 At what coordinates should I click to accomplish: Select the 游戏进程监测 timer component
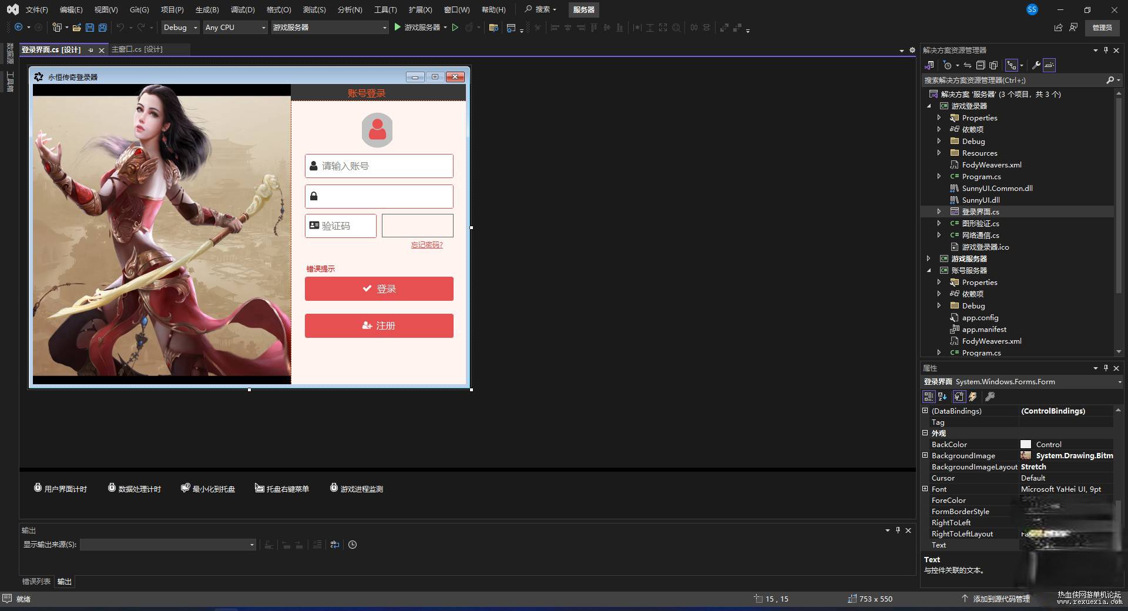pos(356,489)
